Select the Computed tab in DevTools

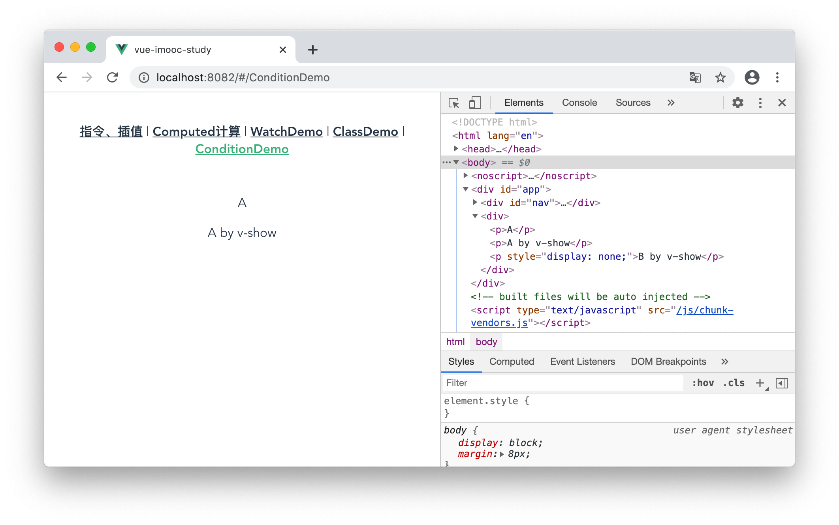(x=512, y=362)
